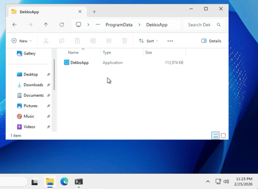The image size is (258, 189).
Task: Sort by the Size column header
Action: [x=148, y=52]
